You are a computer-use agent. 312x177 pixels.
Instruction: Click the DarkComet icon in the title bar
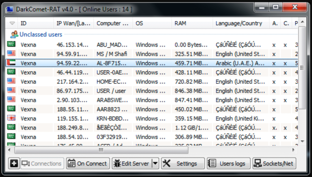[10, 10]
